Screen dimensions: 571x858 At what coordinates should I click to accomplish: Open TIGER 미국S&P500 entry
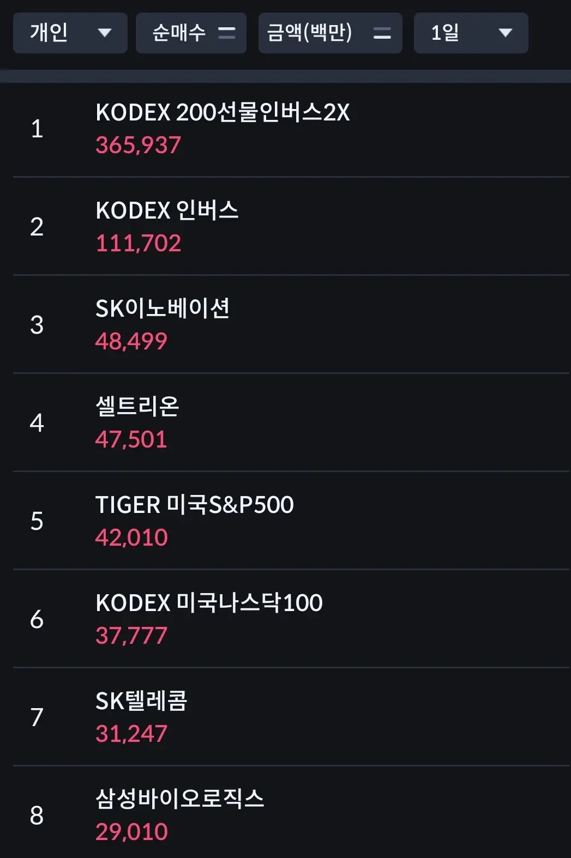point(291,521)
